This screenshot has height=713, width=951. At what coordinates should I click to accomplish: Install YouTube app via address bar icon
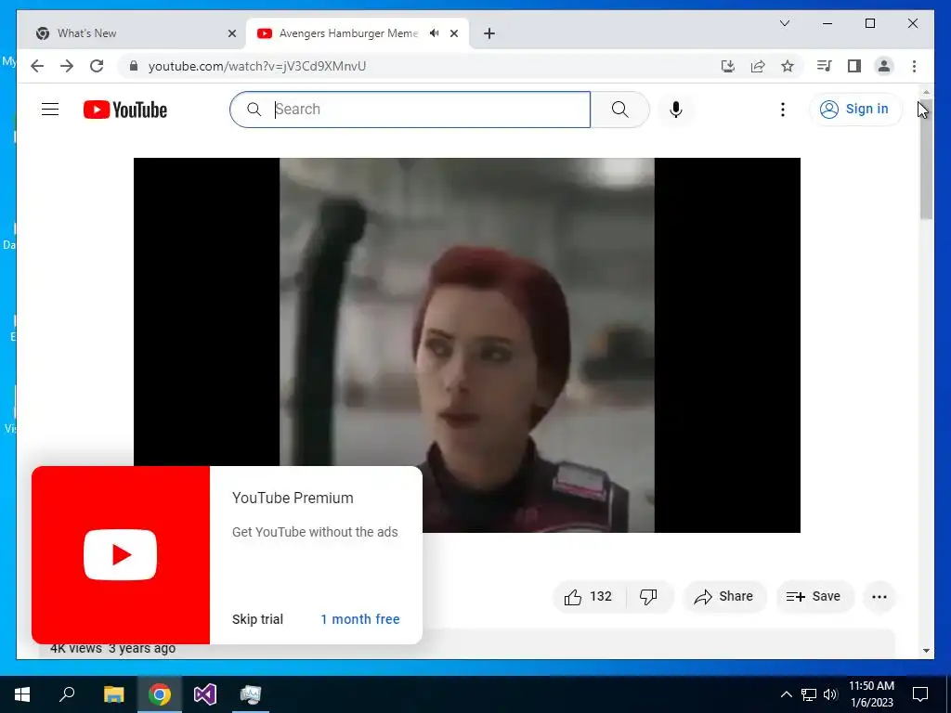click(728, 66)
